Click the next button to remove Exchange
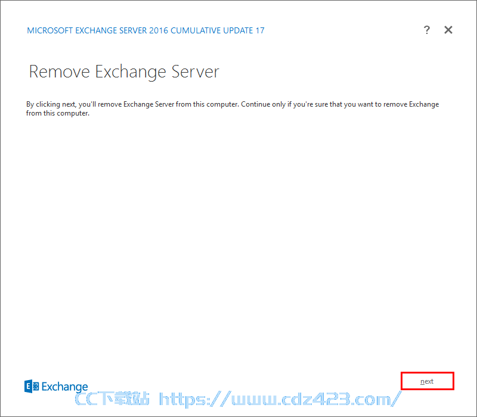477x417 pixels. (x=427, y=381)
